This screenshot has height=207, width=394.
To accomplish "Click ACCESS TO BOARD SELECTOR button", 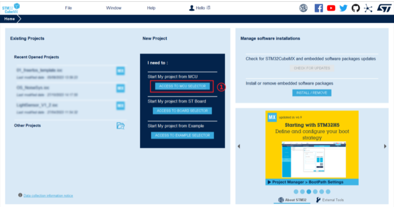I will [183, 111].
